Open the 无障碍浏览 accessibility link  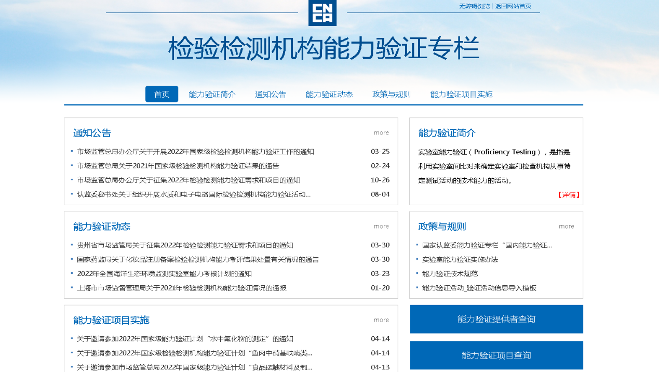tap(474, 6)
